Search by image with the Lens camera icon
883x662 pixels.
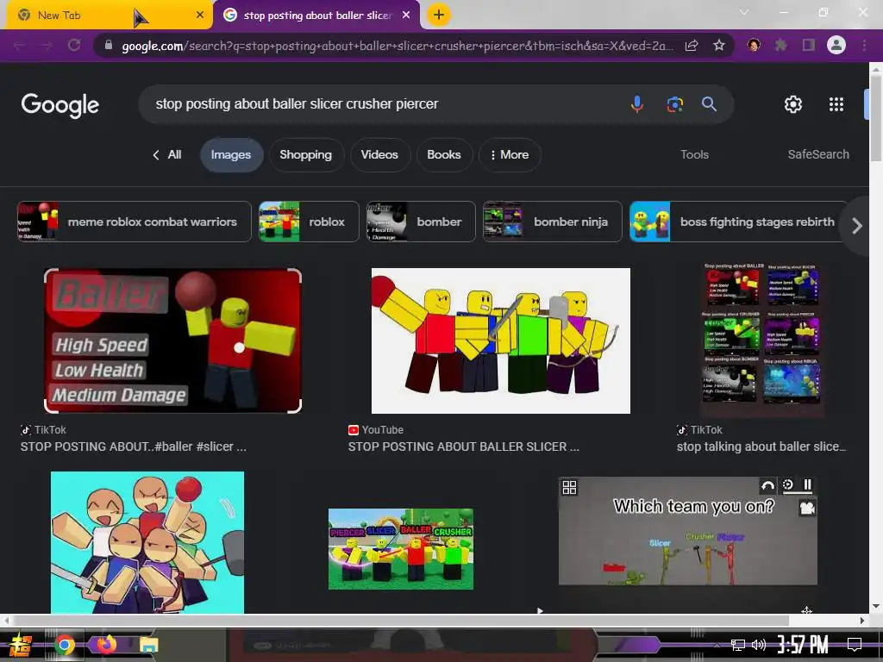(674, 104)
